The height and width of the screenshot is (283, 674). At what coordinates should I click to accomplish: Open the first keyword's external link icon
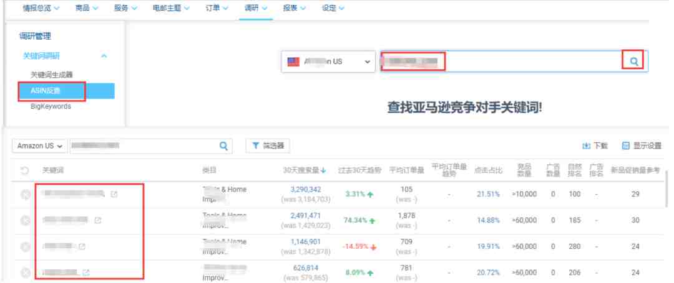pyautogui.click(x=114, y=194)
